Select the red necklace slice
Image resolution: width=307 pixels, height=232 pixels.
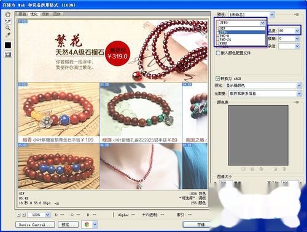[141, 166]
